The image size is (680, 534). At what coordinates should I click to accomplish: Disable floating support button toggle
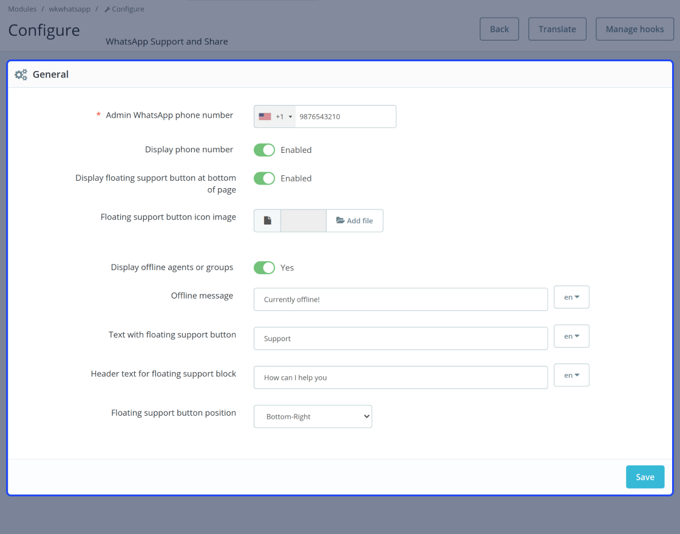tap(265, 178)
